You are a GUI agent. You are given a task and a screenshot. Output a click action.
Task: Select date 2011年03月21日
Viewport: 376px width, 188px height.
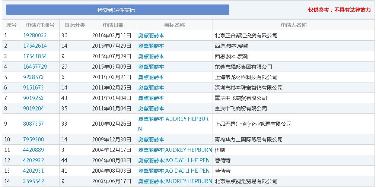pyautogui.click(x=112, y=77)
